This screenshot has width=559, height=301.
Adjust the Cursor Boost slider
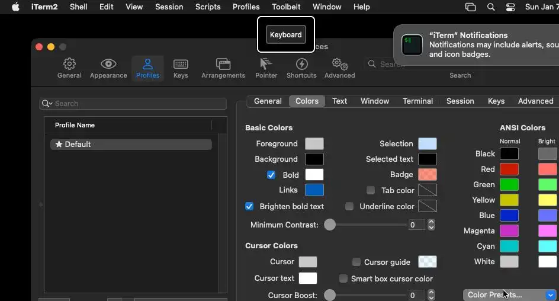tap(330, 295)
